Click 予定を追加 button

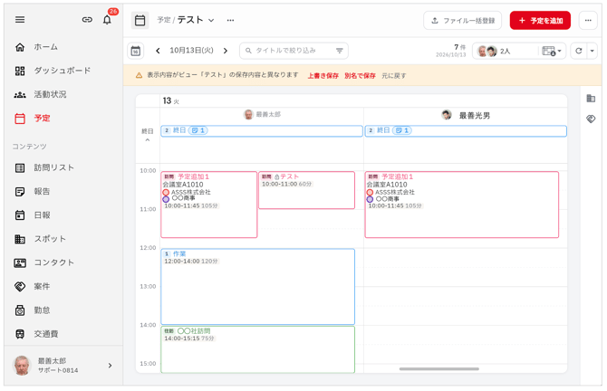540,21
